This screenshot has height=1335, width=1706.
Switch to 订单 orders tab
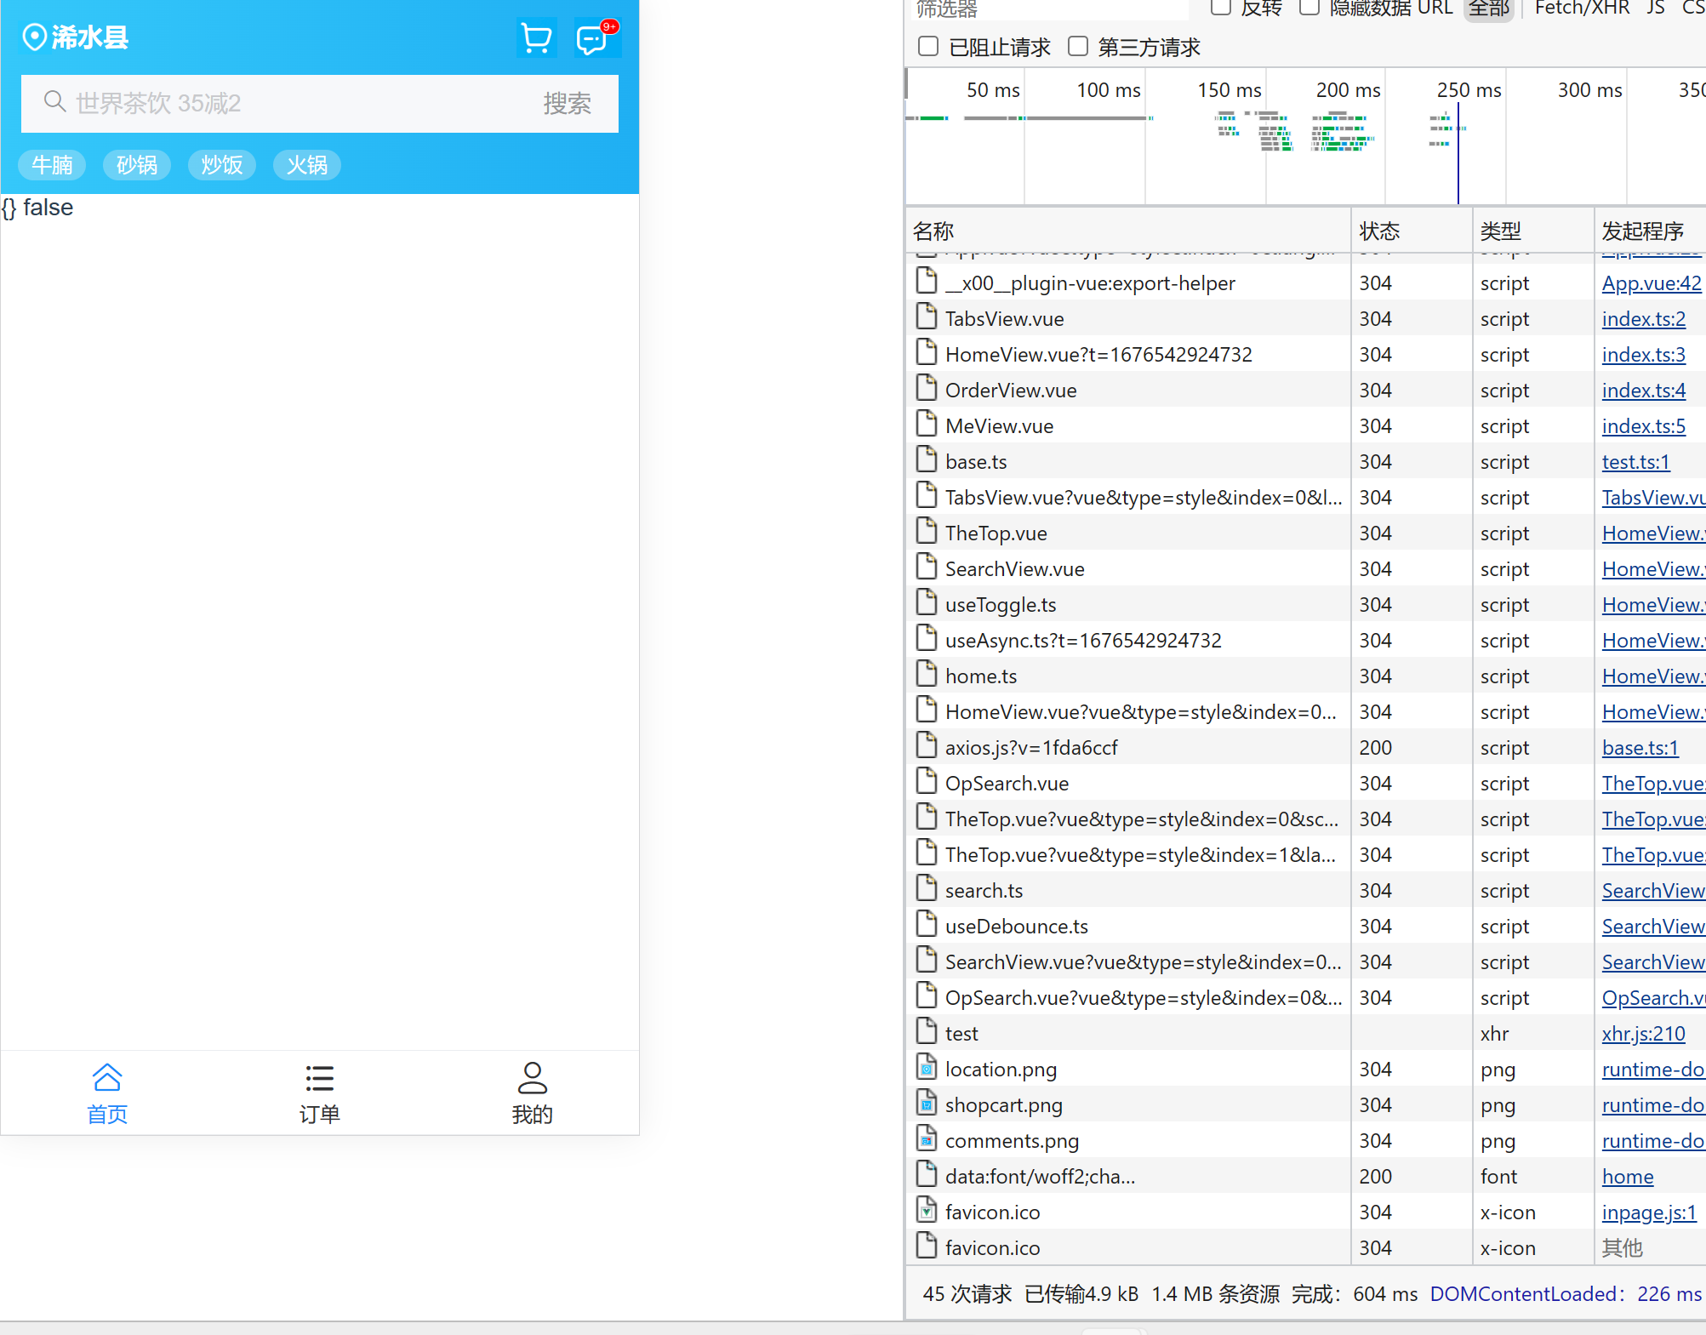point(320,1093)
